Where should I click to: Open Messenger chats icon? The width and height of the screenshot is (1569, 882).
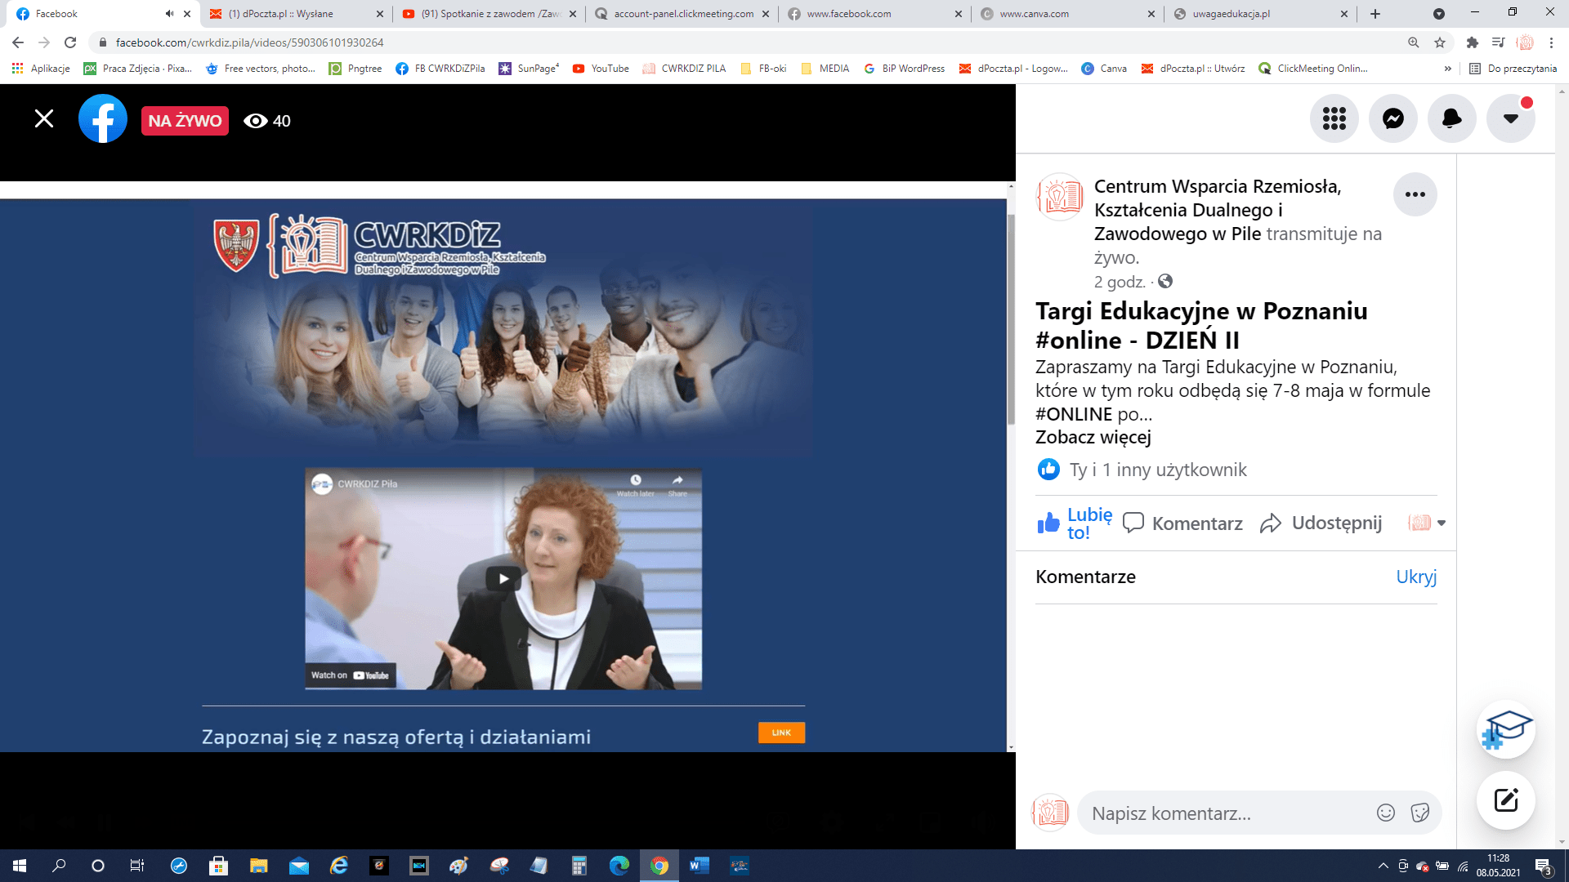[x=1392, y=119]
